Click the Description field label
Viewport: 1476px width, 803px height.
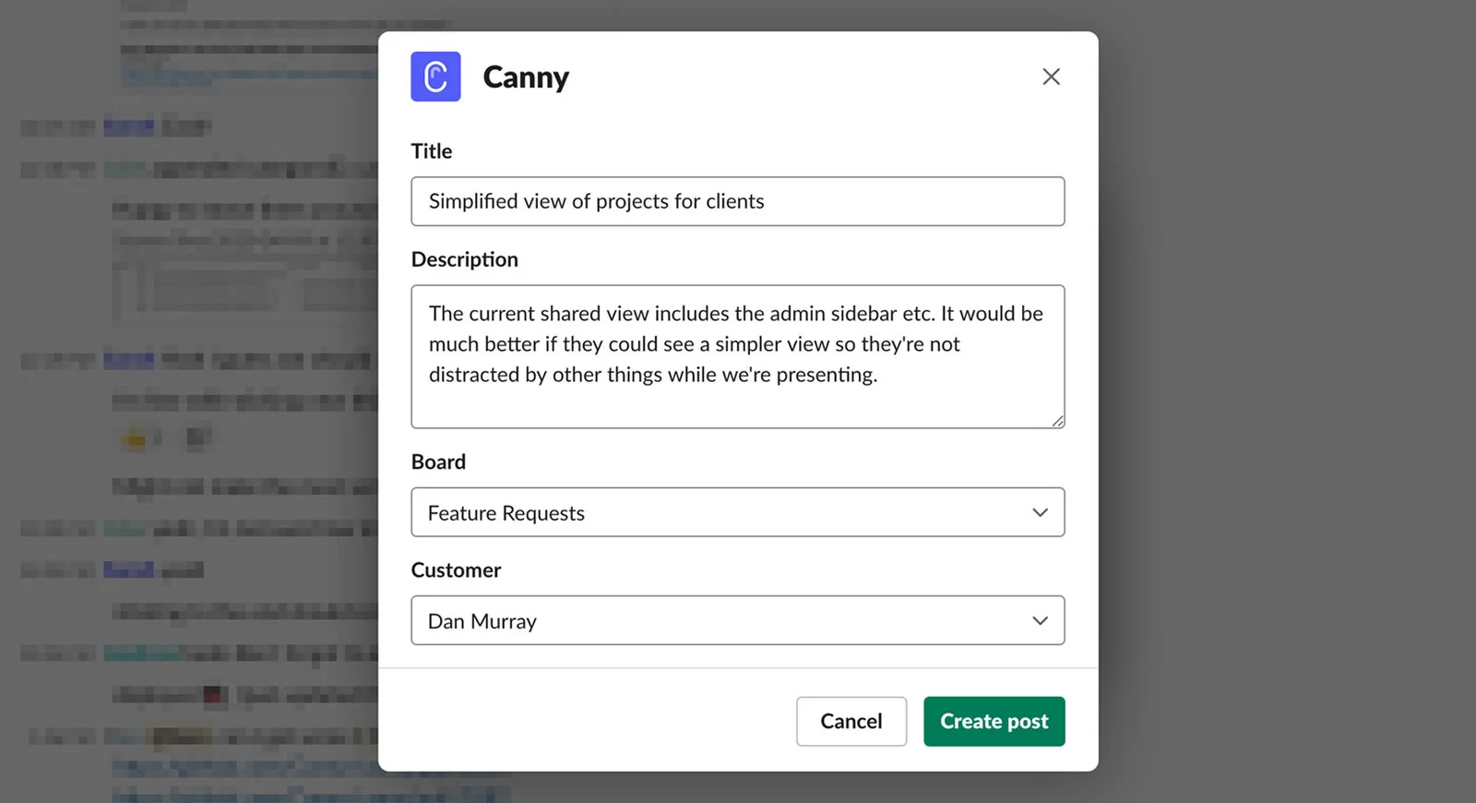point(464,259)
